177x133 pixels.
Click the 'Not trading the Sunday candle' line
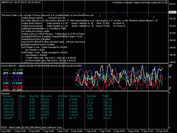pos(35,31)
